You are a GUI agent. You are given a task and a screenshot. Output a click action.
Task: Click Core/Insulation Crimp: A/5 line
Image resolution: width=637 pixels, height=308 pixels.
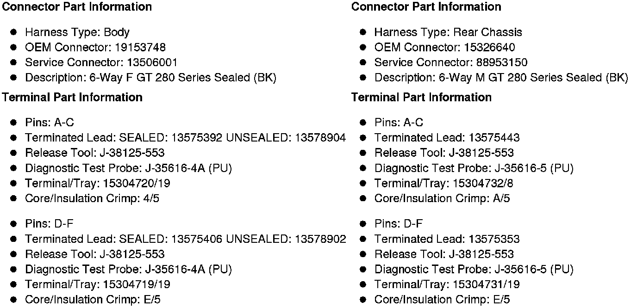click(x=442, y=198)
